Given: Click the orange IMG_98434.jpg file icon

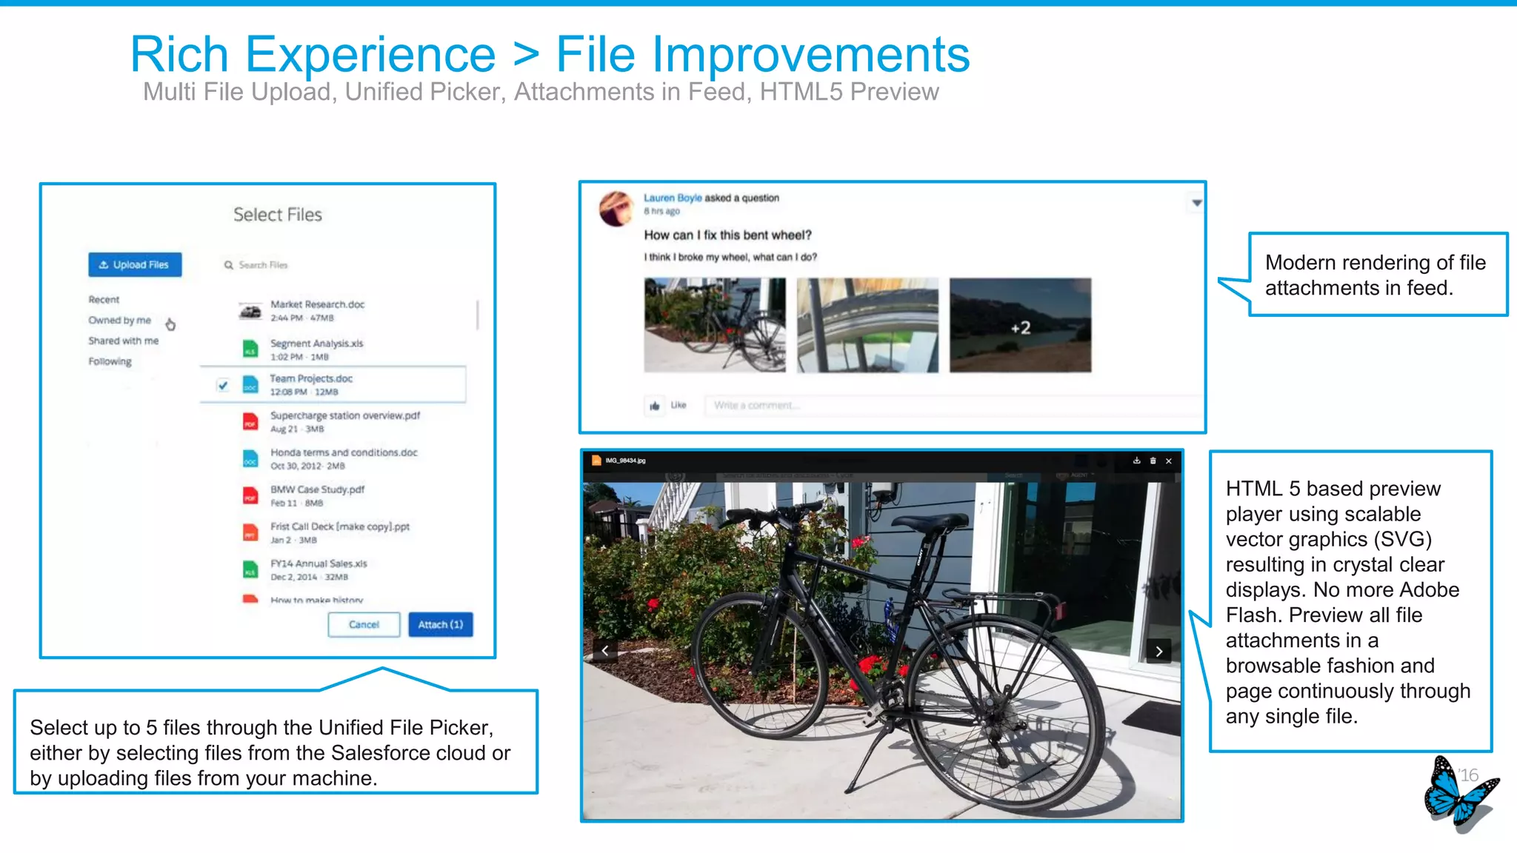Looking at the screenshot, I should coord(596,461).
